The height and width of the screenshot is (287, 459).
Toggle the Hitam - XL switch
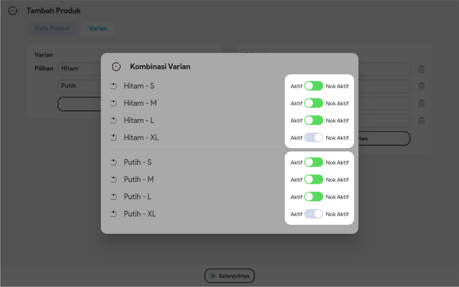(314, 138)
